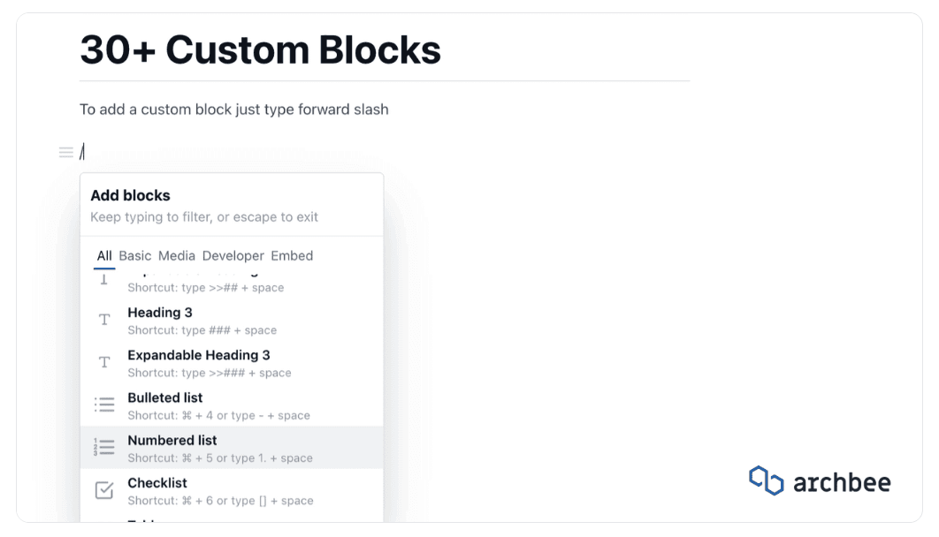Choose the Expandable Heading 3 option

tap(199, 355)
